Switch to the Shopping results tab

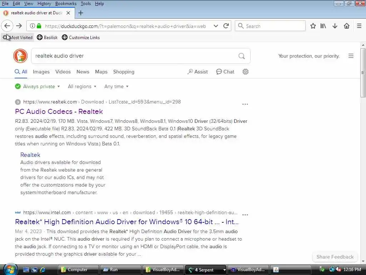pyautogui.click(x=124, y=72)
